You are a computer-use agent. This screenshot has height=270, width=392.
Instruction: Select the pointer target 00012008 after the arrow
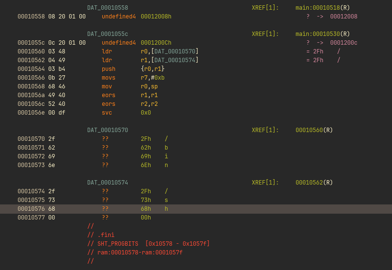coord(343,17)
